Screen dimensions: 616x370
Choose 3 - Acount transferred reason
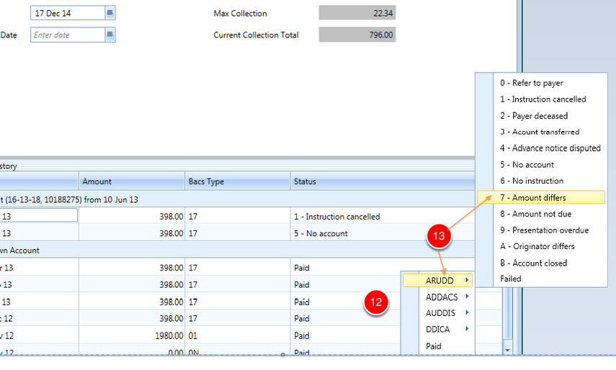point(540,132)
